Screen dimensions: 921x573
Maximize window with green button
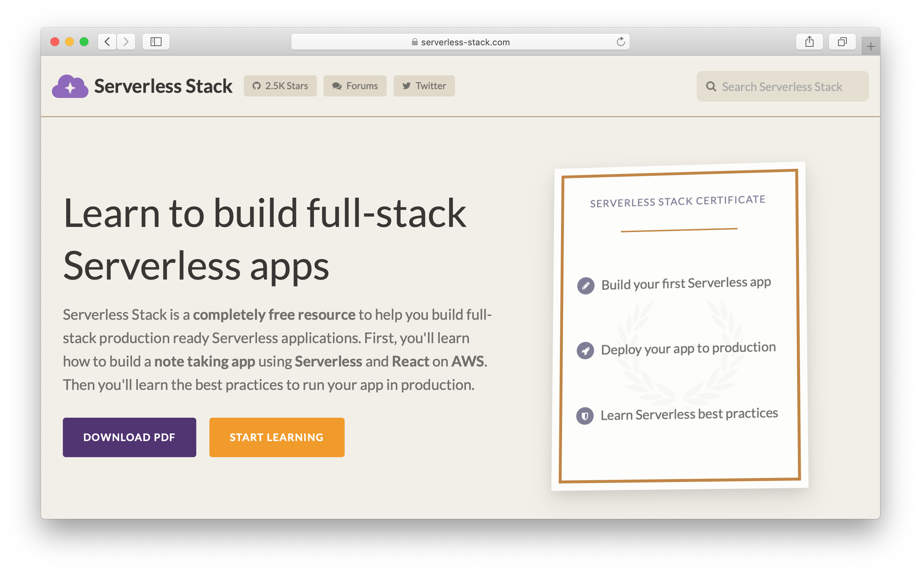pyautogui.click(x=84, y=42)
